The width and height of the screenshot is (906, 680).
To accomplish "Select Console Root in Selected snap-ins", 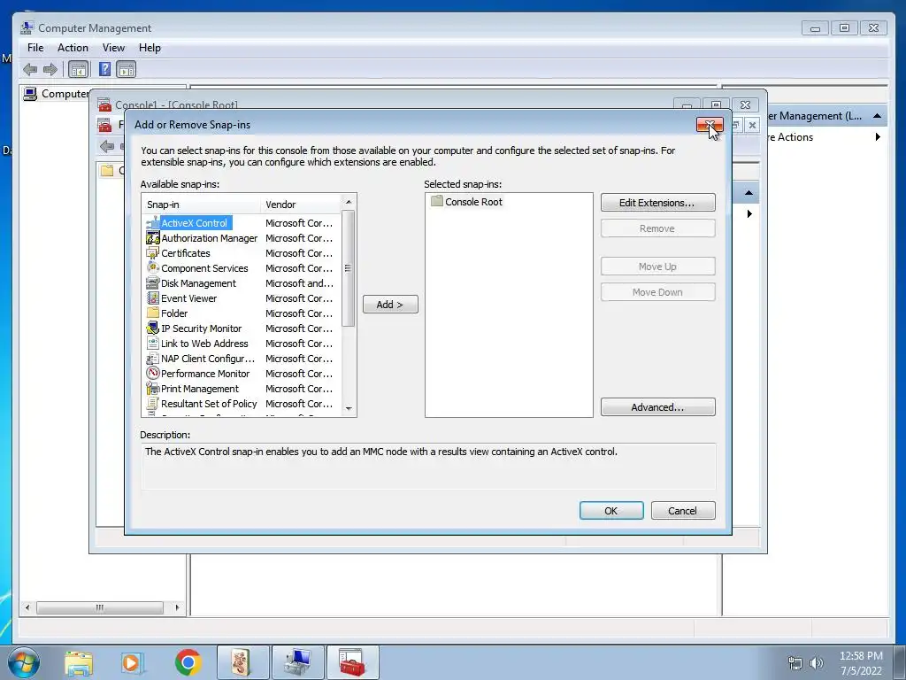I will pyautogui.click(x=473, y=202).
